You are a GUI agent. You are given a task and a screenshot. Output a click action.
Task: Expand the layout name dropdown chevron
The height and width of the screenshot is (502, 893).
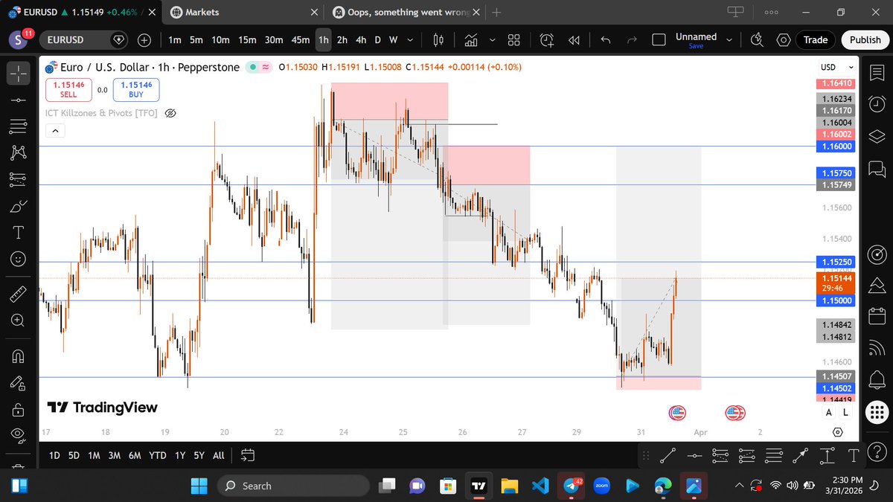click(x=729, y=40)
